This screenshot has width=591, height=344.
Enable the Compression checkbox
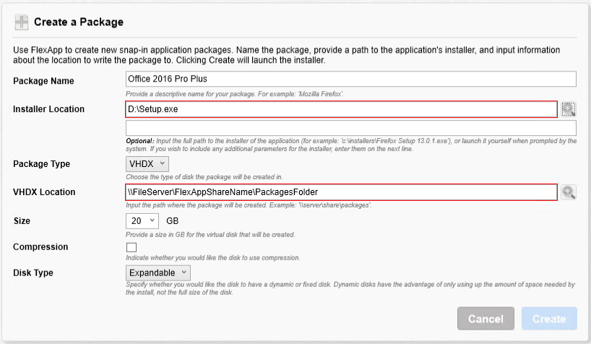coord(131,247)
